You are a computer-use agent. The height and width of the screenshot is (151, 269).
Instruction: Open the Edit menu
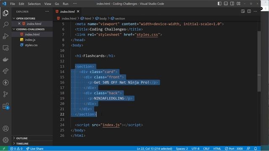pos(21,4)
